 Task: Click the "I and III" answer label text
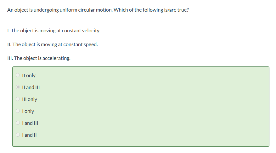point(30,123)
